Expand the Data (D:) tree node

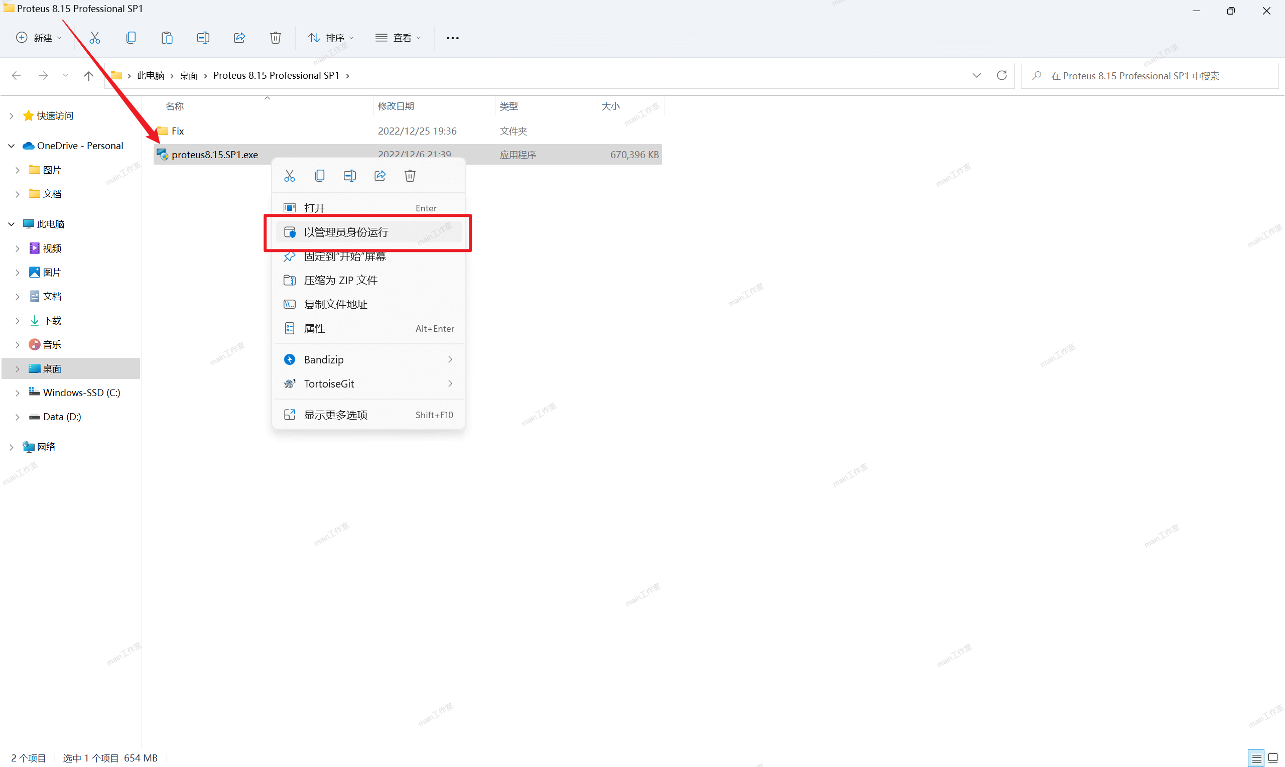18,417
